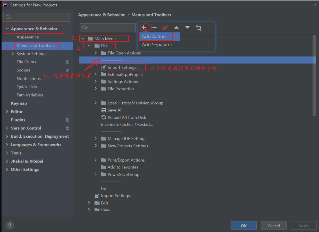Expand the Manage IDE Settings arrow
The width and height of the screenshot is (319, 232).
point(96,139)
